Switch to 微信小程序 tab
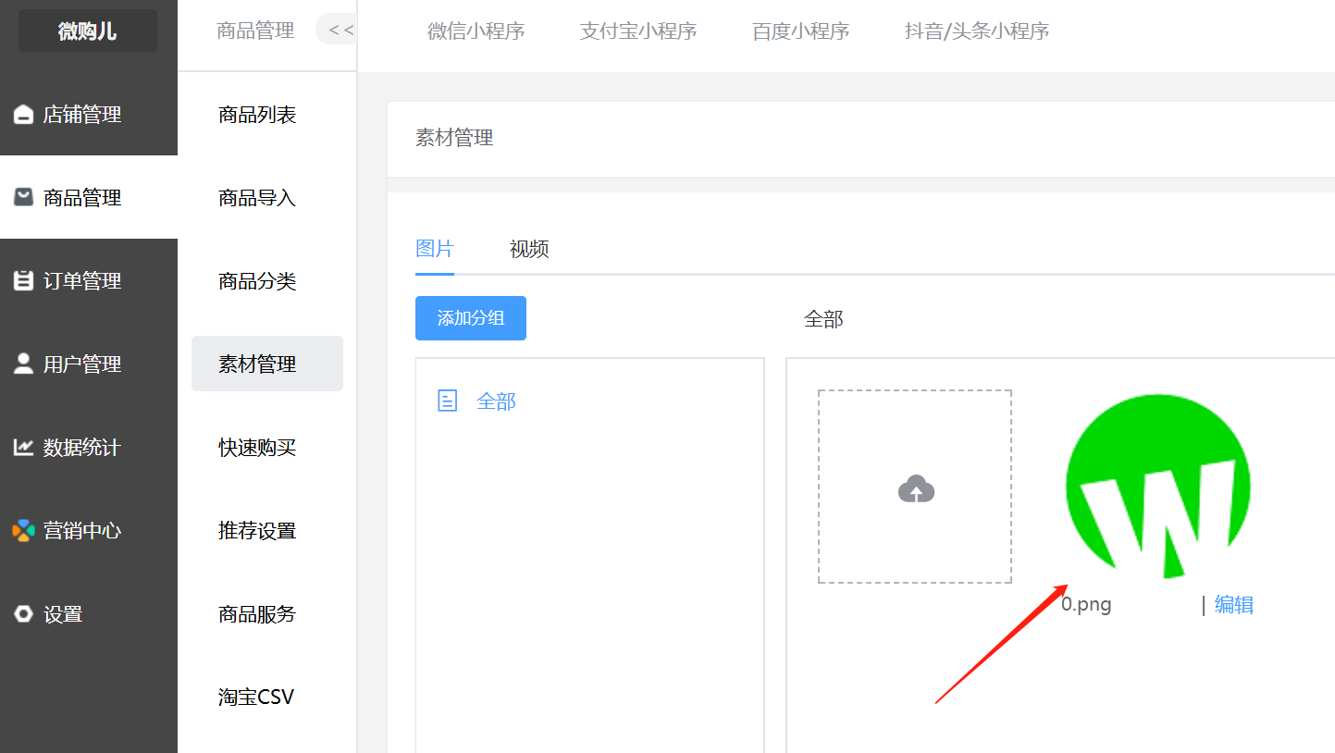Viewport: 1335px width, 753px height. click(x=476, y=31)
